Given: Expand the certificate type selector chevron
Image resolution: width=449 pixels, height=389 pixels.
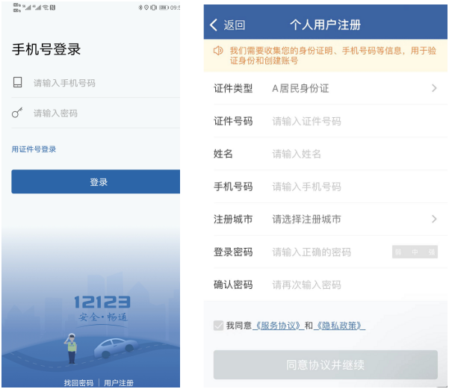Looking at the screenshot, I should click(x=434, y=89).
